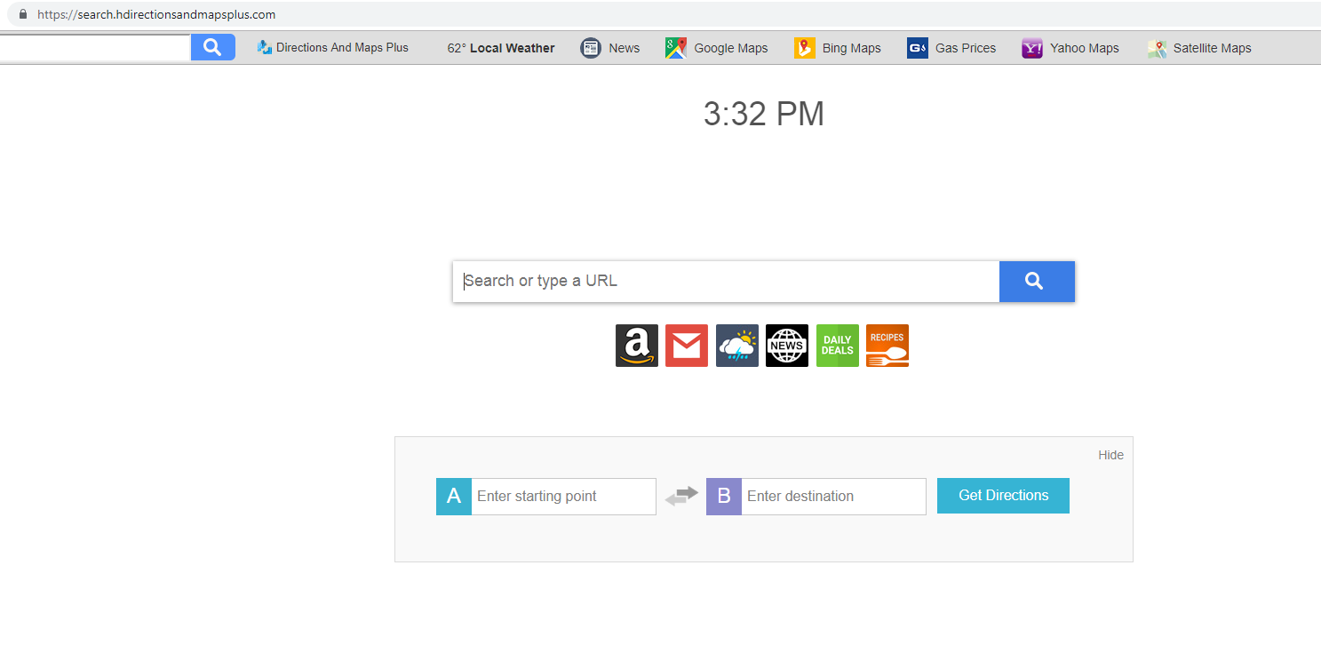Focus the Search or type a URL field

pos(727,282)
